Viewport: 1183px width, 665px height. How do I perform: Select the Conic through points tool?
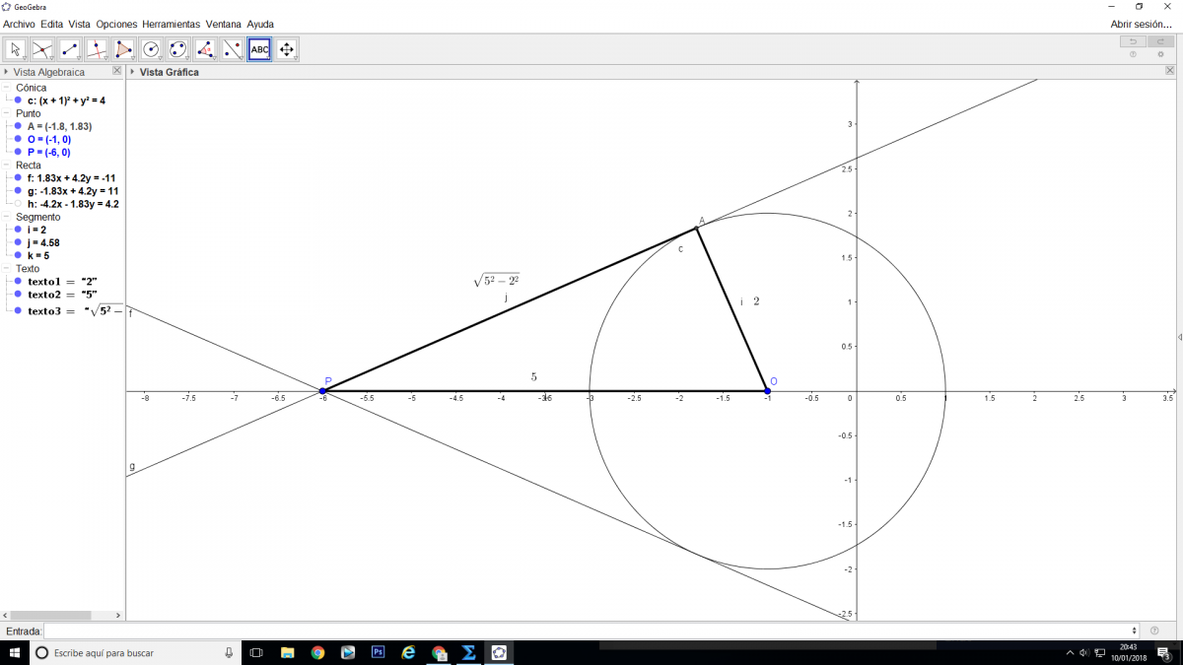177,49
